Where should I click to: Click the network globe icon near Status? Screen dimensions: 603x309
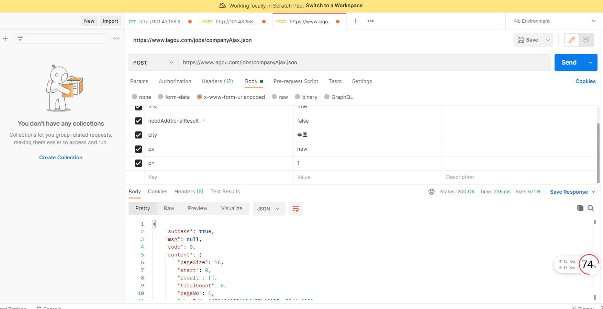432,192
